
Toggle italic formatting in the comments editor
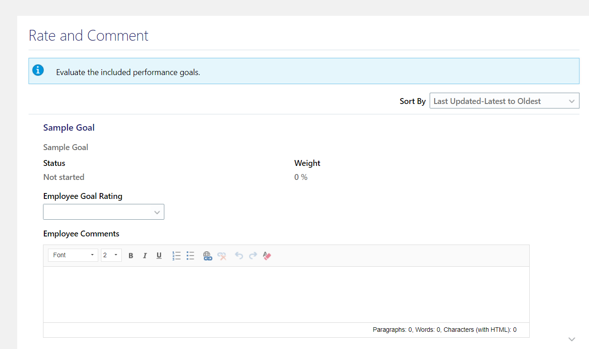145,255
